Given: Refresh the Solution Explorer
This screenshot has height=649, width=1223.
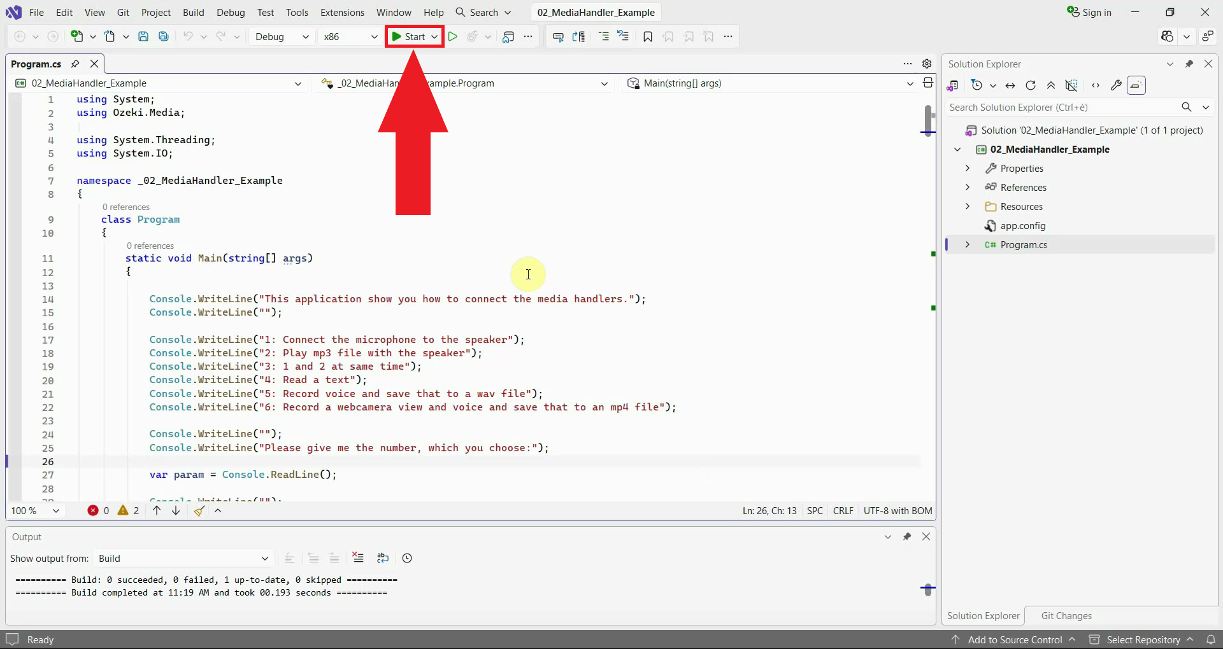Looking at the screenshot, I should point(1031,85).
